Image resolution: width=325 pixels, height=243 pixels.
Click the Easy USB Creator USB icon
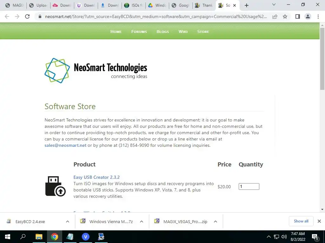(x=55, y=186)
